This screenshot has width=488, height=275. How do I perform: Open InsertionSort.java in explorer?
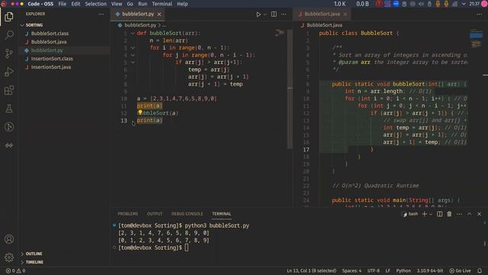pyautogui.click(x=64, y=67)
